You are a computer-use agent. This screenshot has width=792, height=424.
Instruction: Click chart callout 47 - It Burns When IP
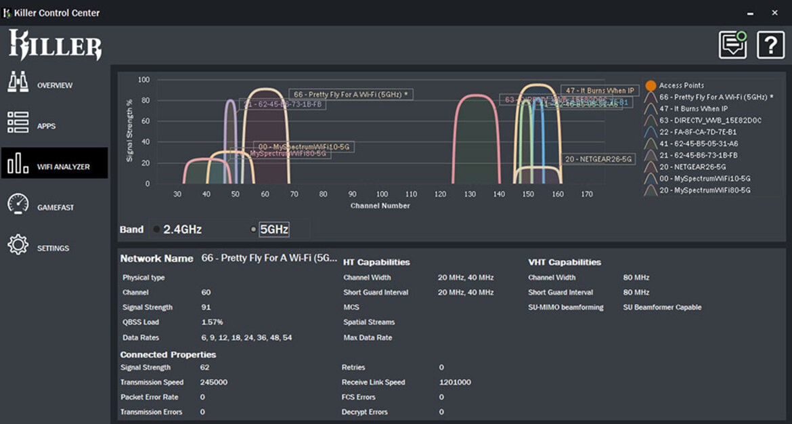[600, 91]
